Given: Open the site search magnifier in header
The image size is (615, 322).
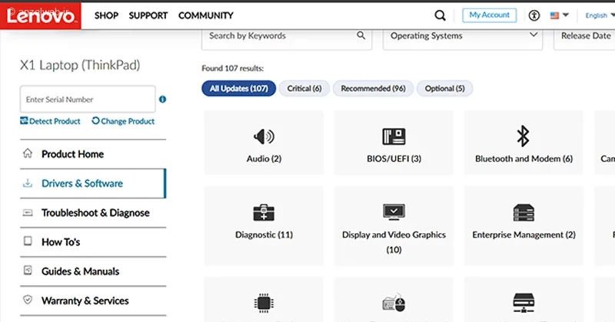Looking at the screenshot, I should 440,15.
